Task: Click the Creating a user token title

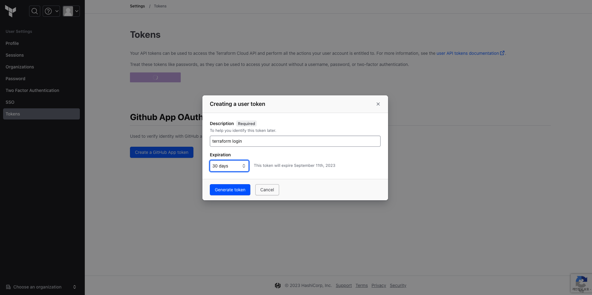Action: pyautogui.click(x=237, y=104)
